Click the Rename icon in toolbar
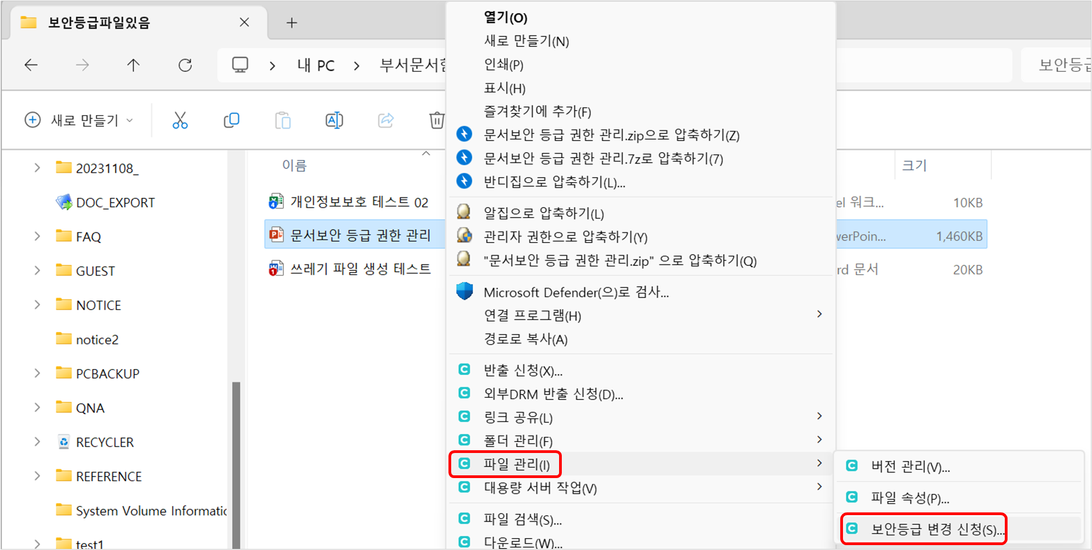Screen dimensions: 1092x550 pos(334,120)
